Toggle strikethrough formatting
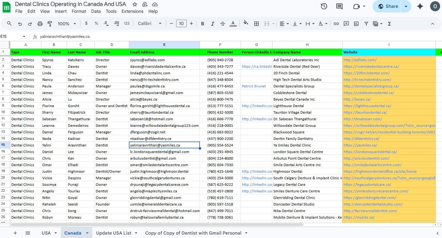The width and height of the screenshot is (442, 238). 223,24
